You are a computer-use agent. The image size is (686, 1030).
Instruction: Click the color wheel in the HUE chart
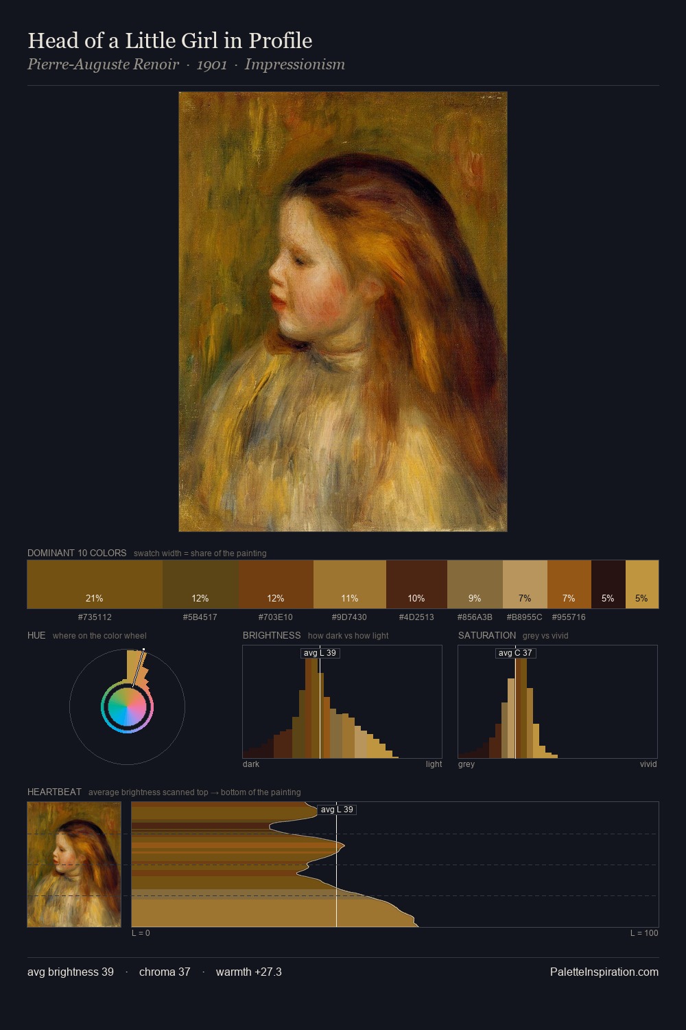pyautogui.click(x=127, y=707)
